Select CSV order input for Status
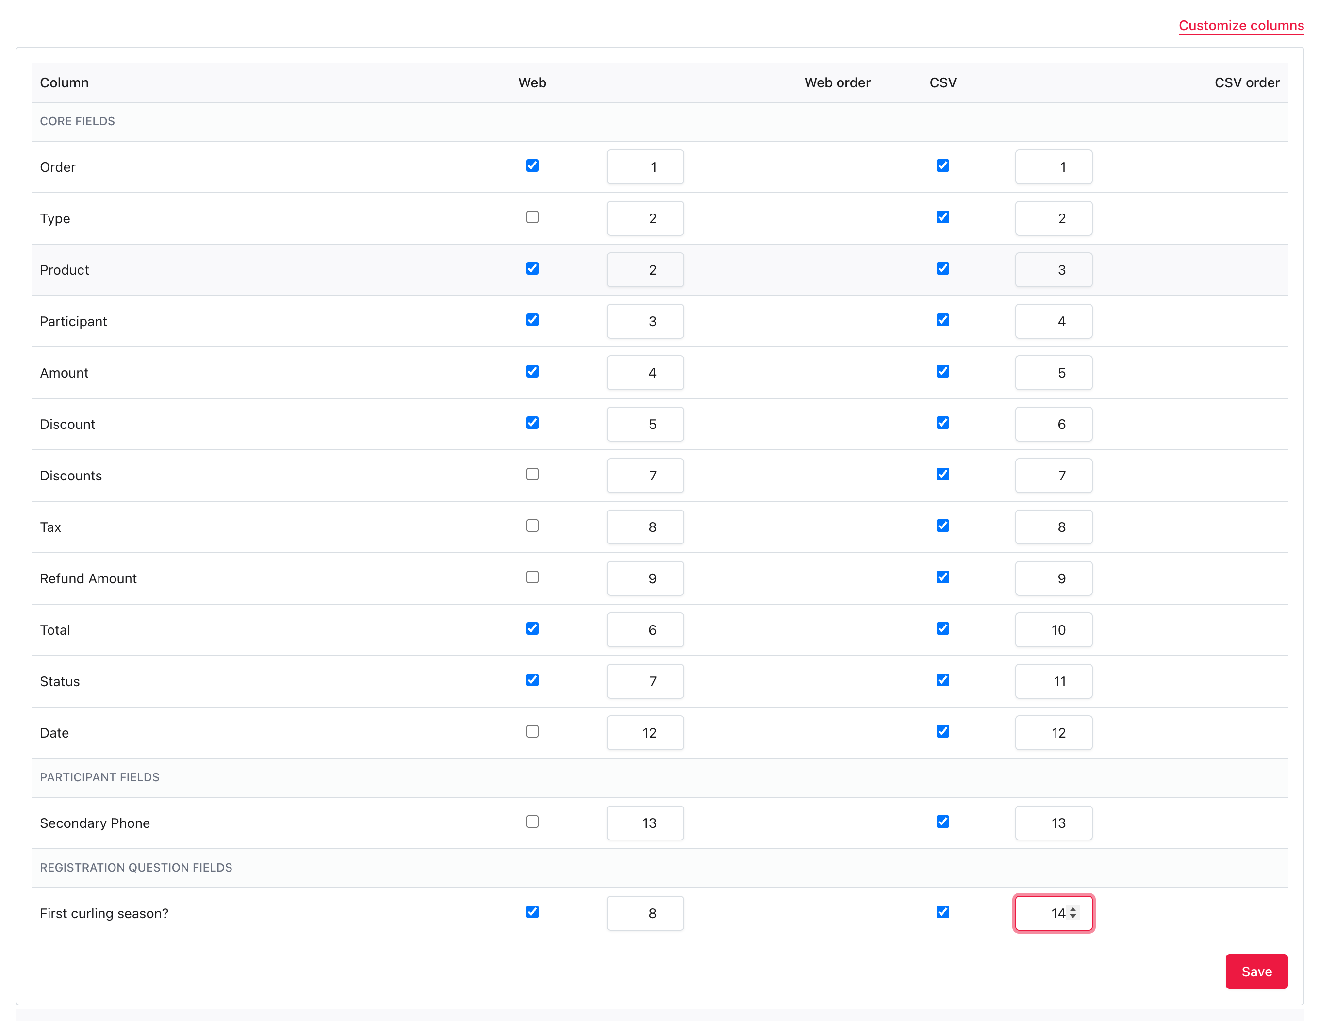1320x1021 pixels. point(1054,681)
